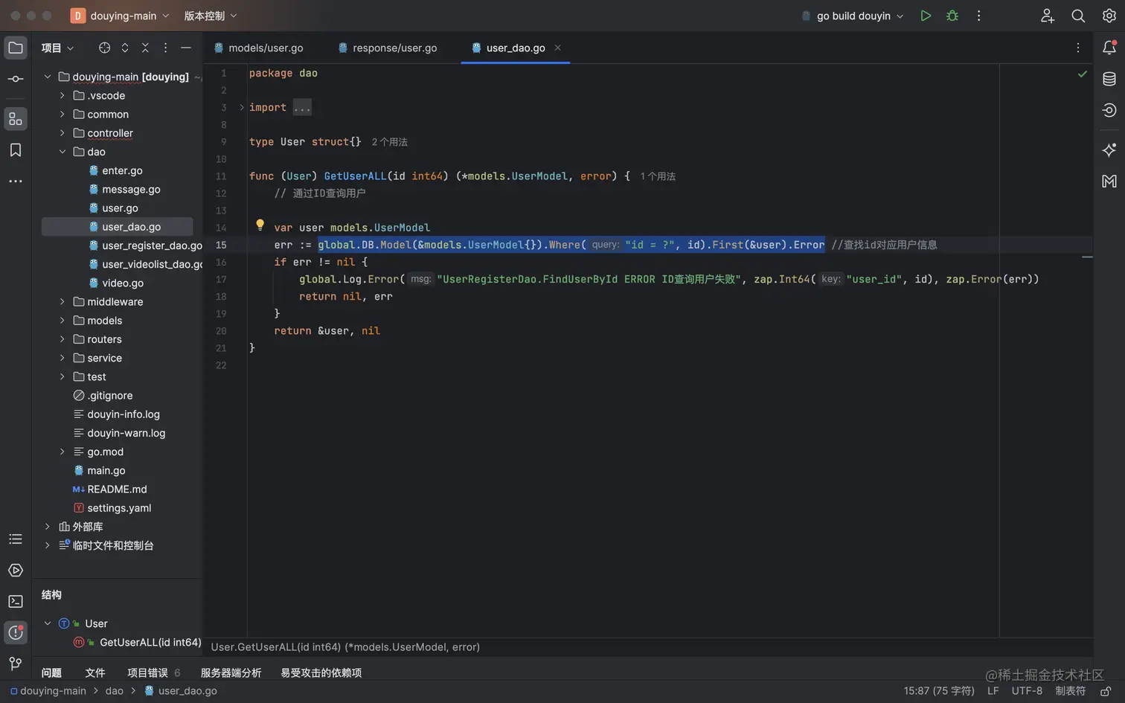Open the commit tool window

pos(16,79)
